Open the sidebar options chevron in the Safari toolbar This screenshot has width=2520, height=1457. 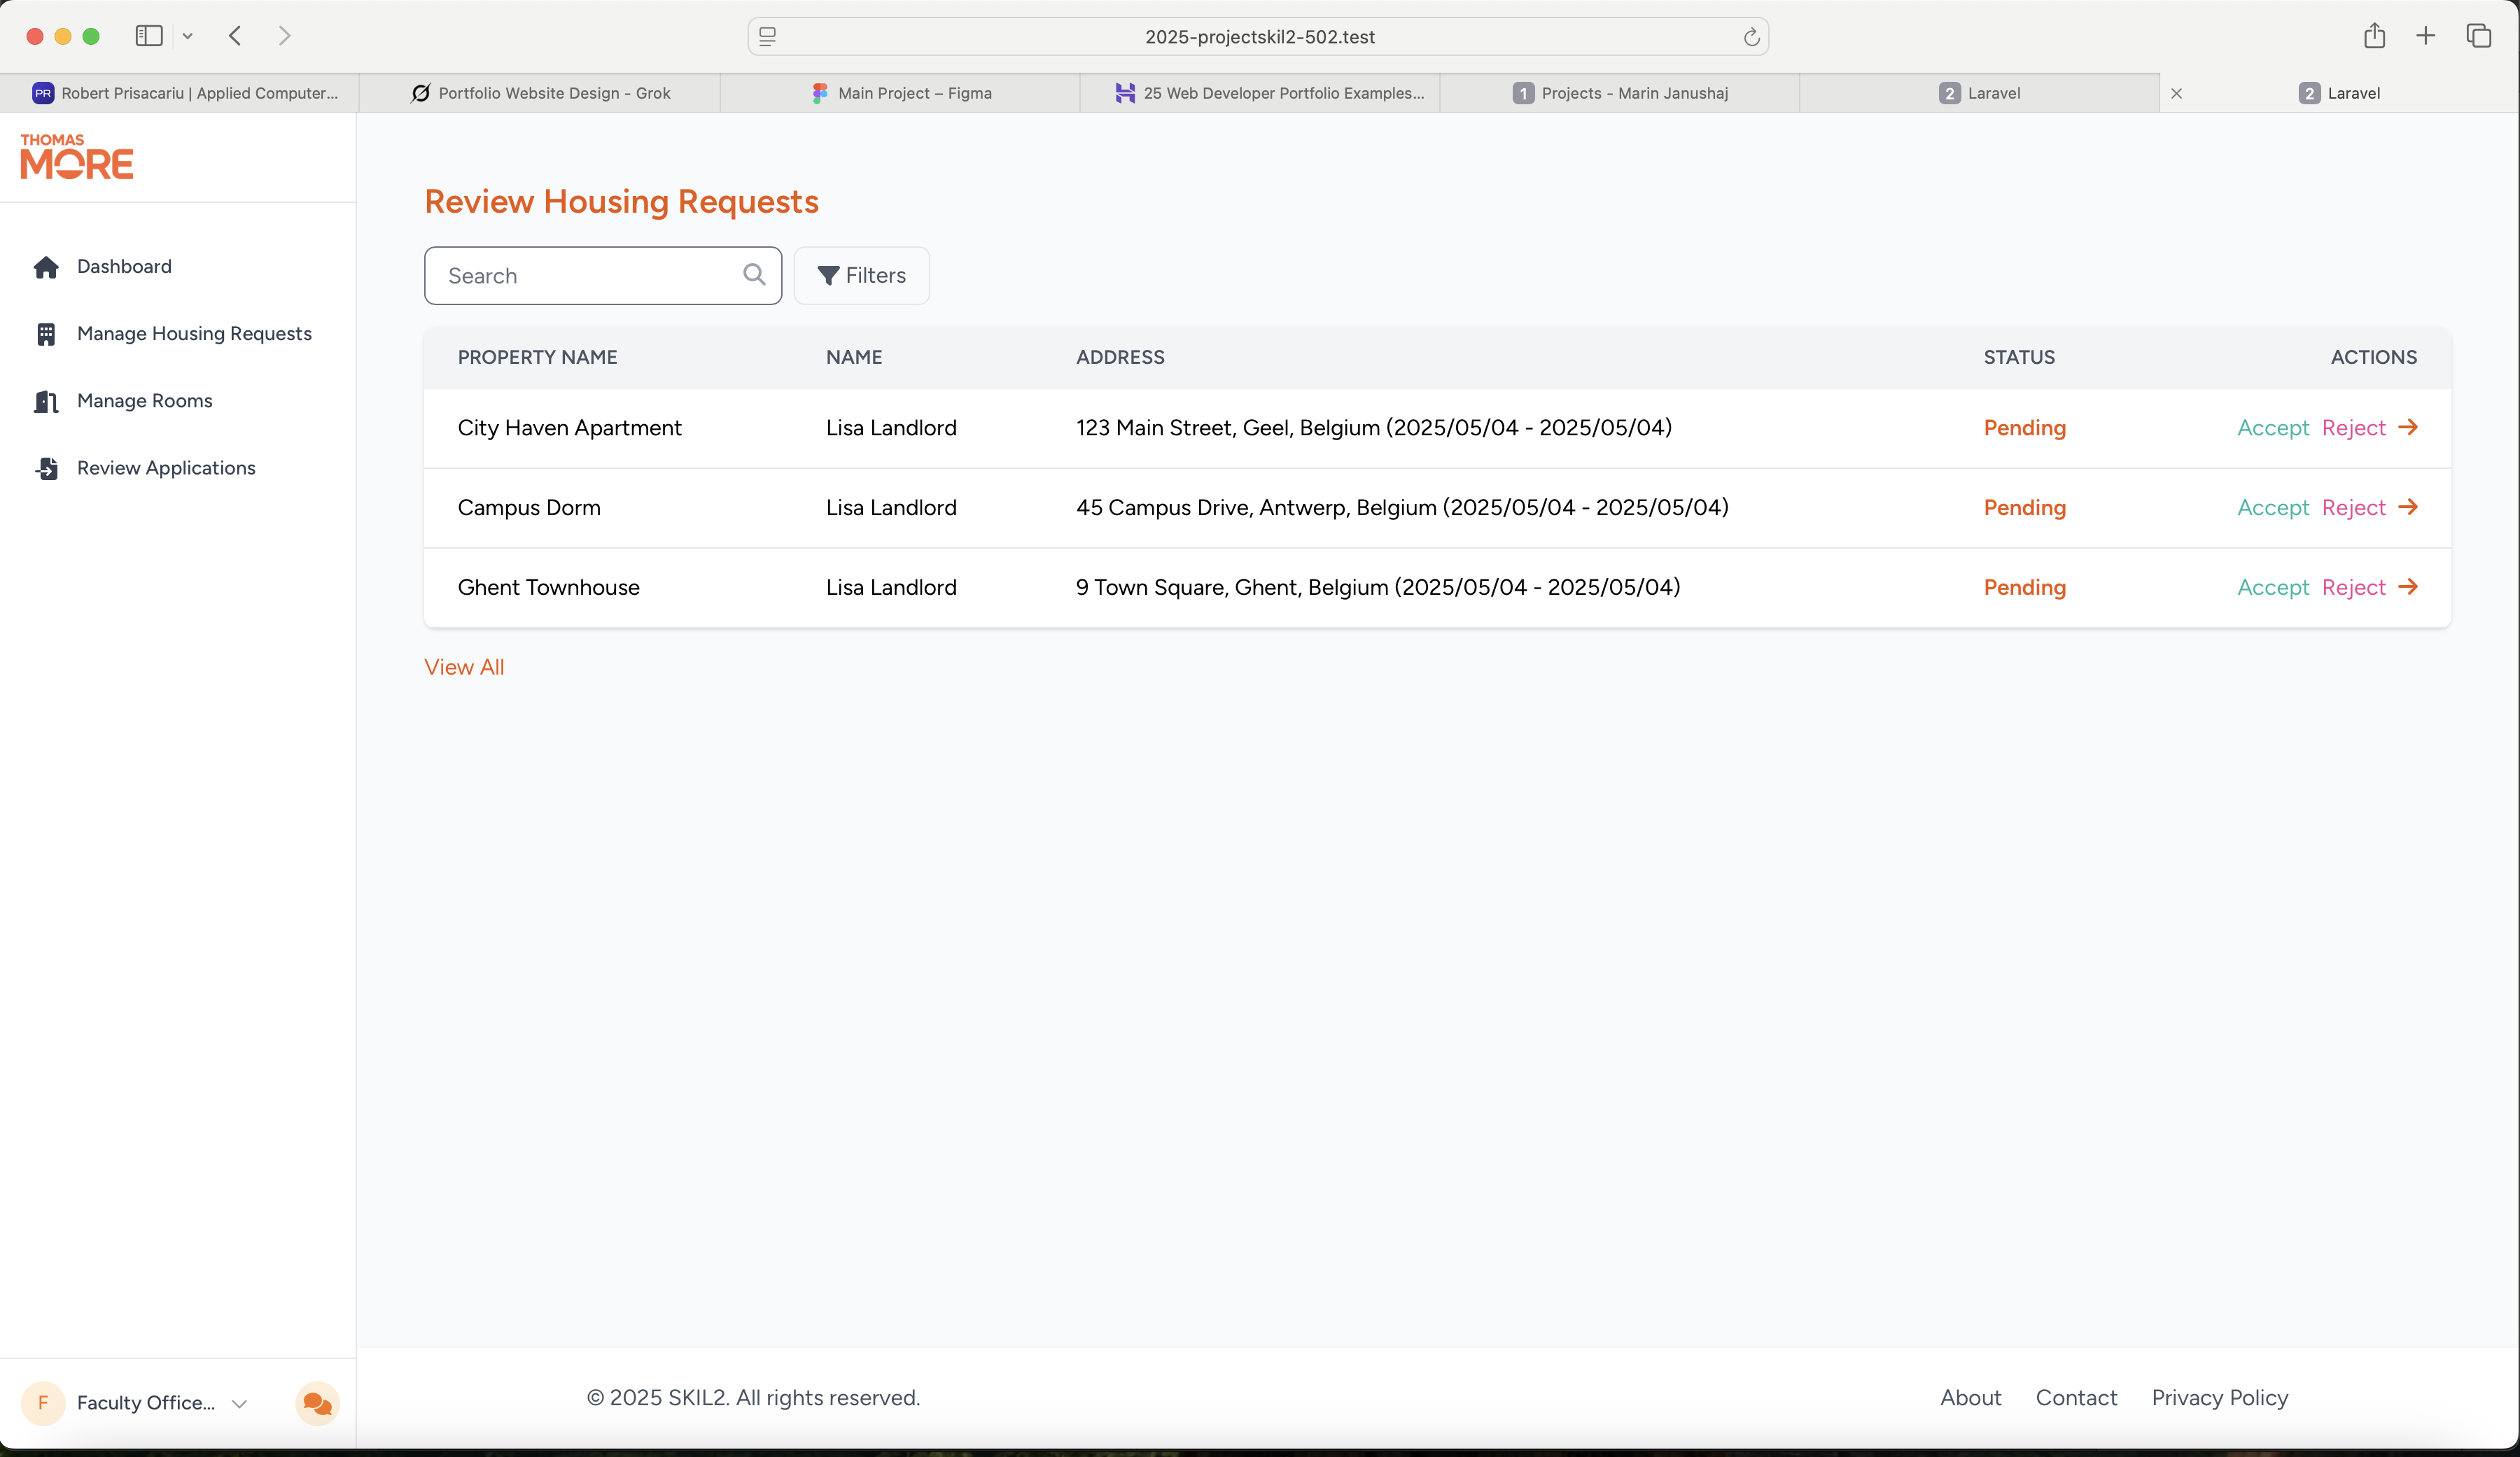[187, 36]
